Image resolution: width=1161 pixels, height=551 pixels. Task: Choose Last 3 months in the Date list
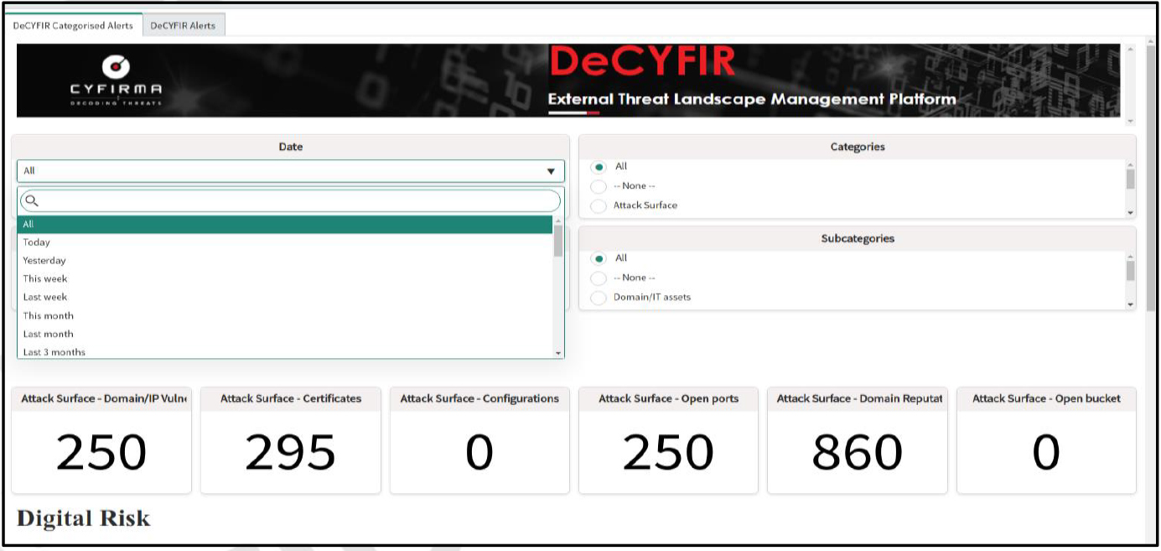pyautogui.click(x=285, y=351)
